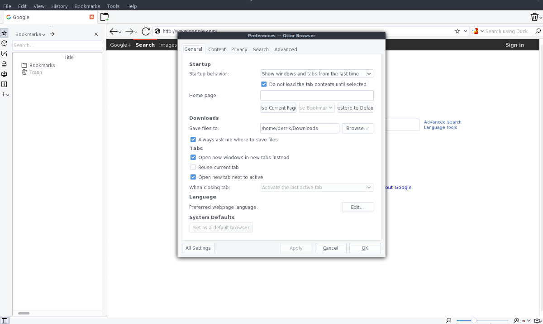Enable 'Reuse current tab'
The image size is (543, 324).
coord(193,167)
